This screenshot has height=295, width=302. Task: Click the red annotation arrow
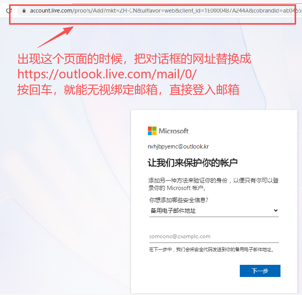tap(56, 37)
